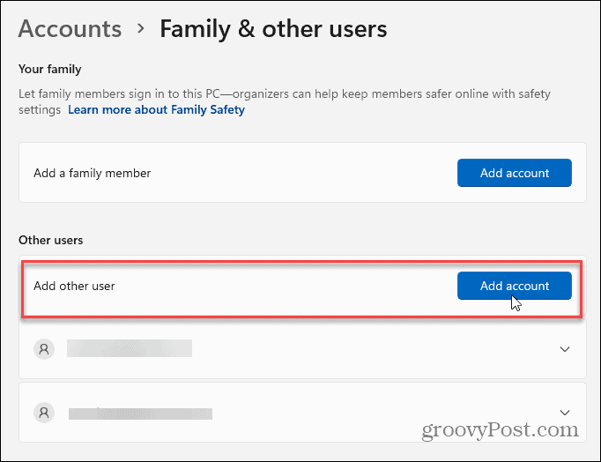Expand the second user account's chevron

[565, 412]
